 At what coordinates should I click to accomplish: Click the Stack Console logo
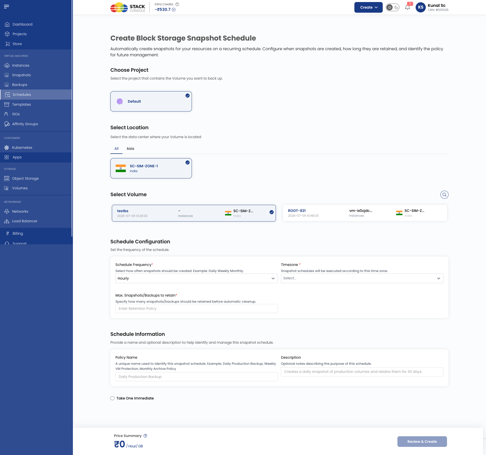[x=128, y=8]
